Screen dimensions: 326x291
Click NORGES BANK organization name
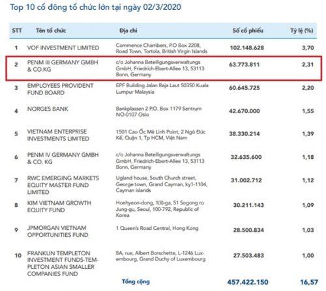(48, 109)
